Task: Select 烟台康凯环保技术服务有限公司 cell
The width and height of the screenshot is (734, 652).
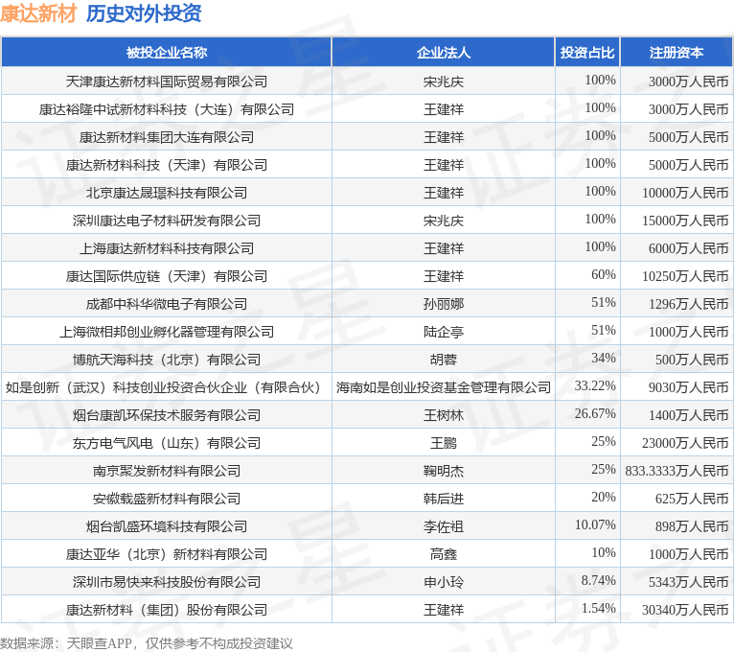Action: (166, 415)
